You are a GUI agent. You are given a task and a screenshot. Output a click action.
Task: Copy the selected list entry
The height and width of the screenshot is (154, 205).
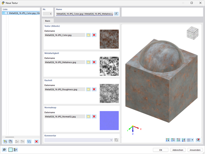click(11, 141)
